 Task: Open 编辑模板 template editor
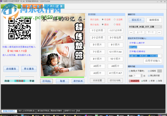pos(154,20)
